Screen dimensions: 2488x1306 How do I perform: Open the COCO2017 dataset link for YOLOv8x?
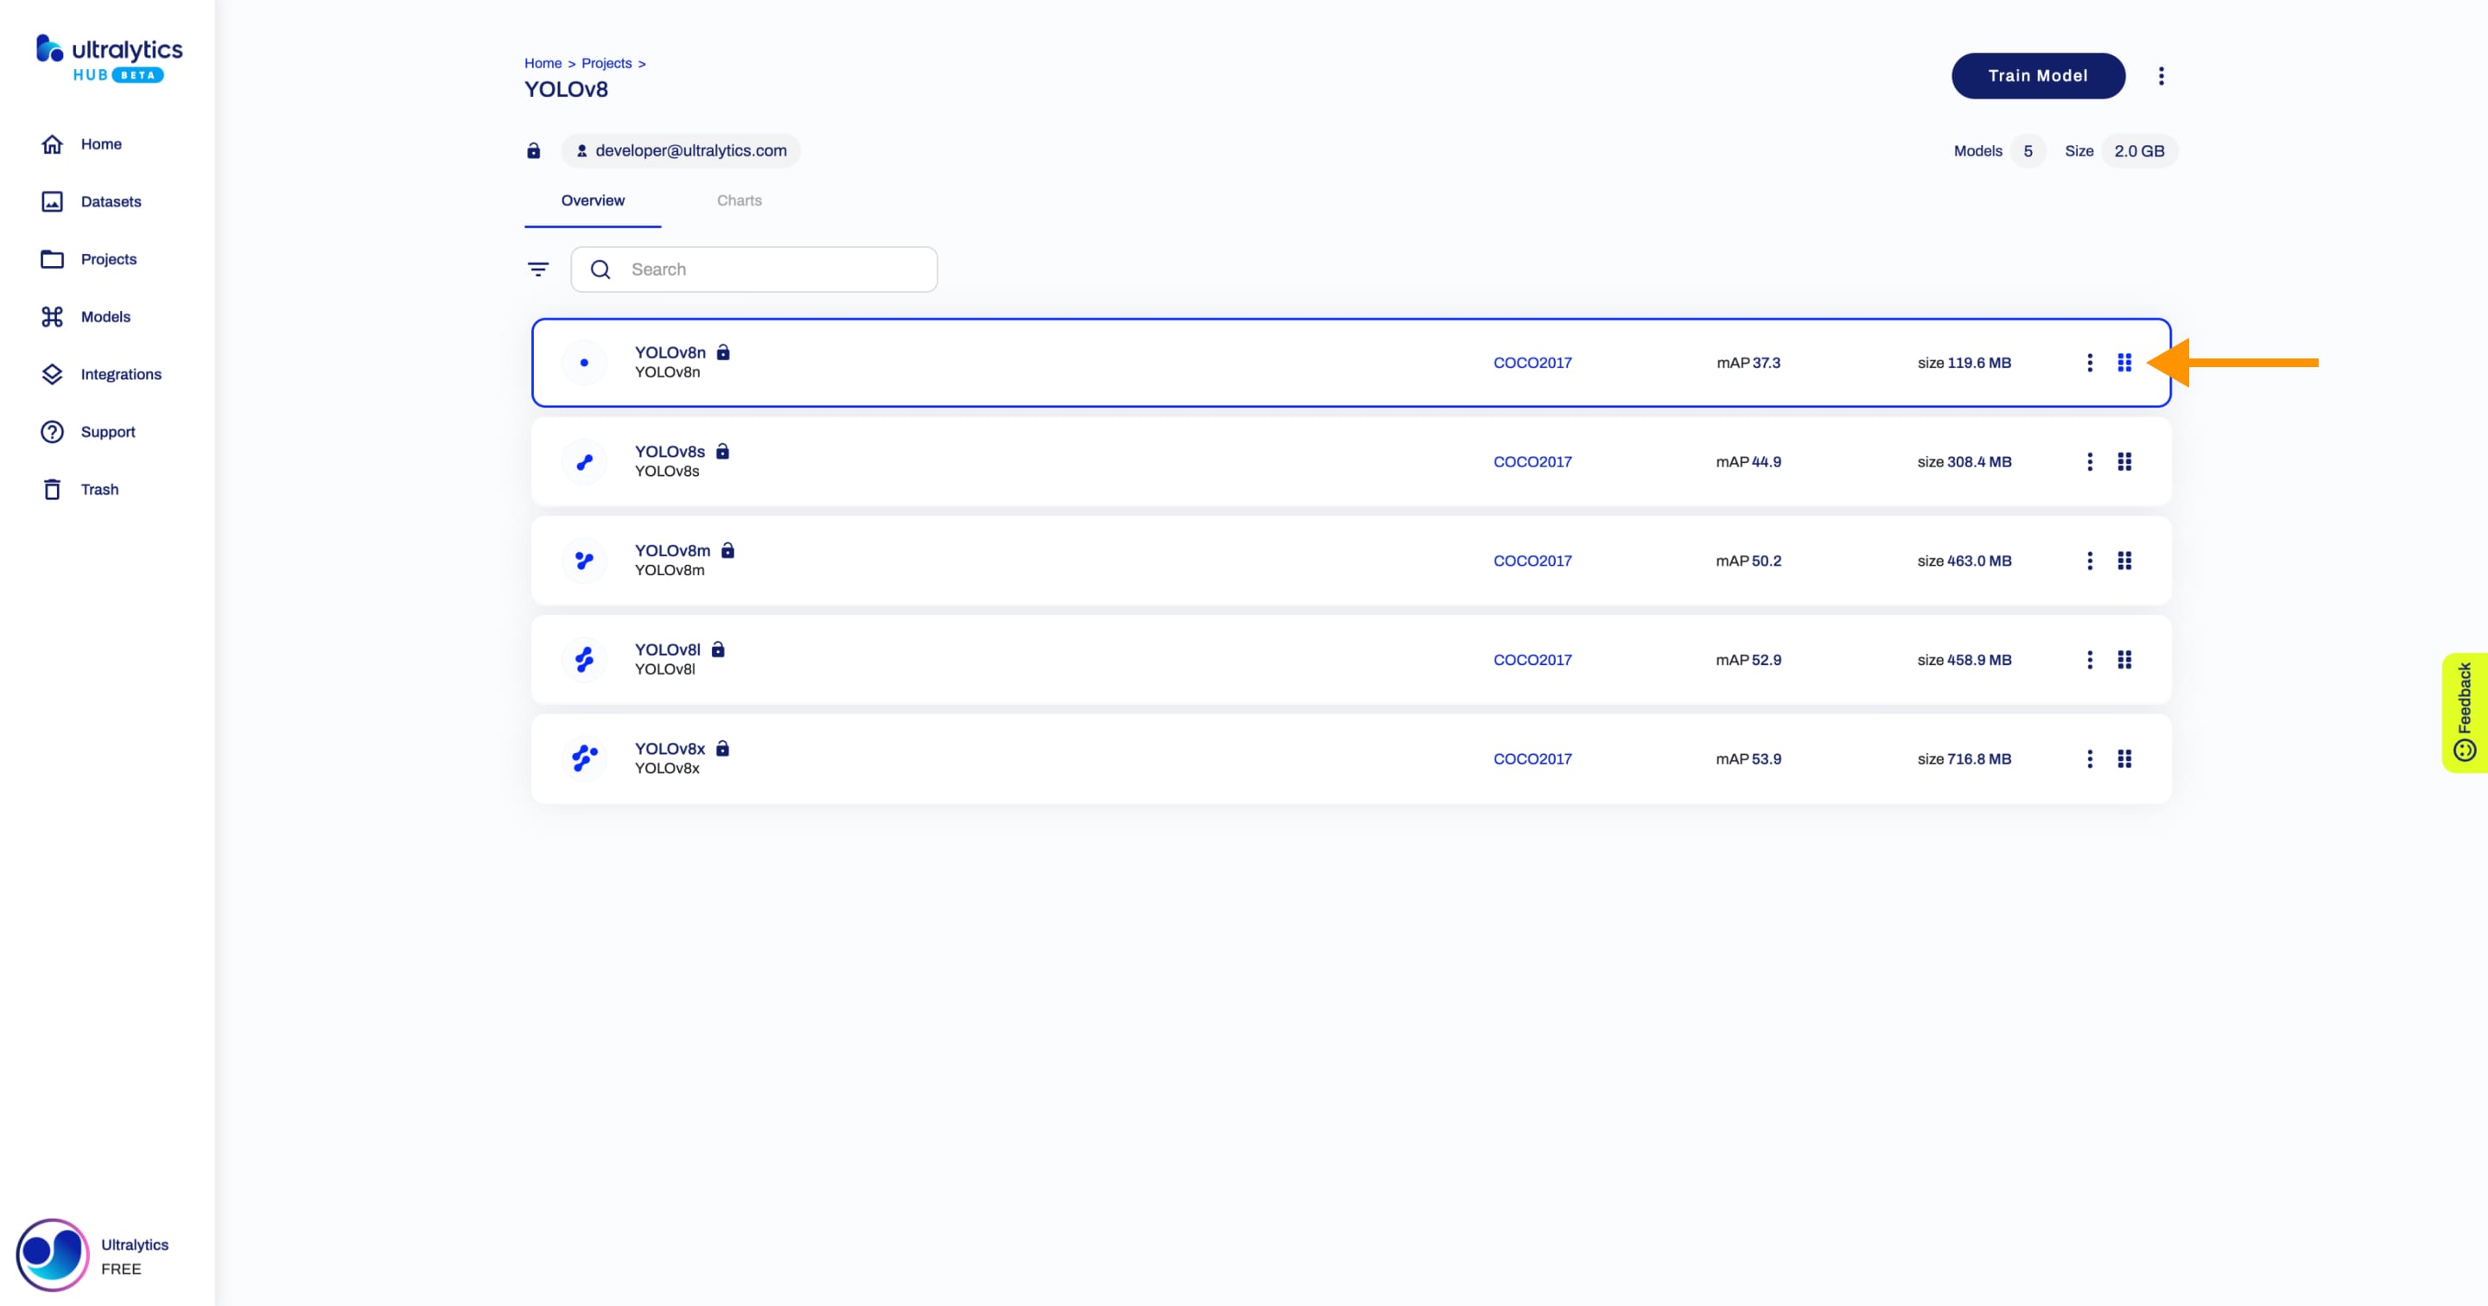1532,758
